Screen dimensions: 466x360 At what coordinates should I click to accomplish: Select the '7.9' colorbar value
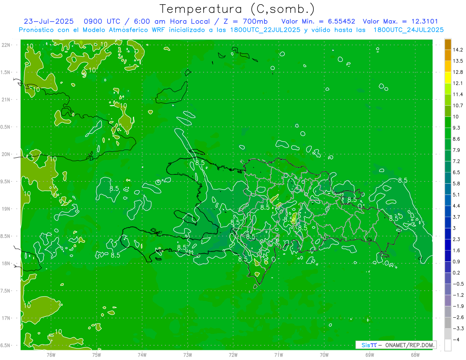pos(457,150)
